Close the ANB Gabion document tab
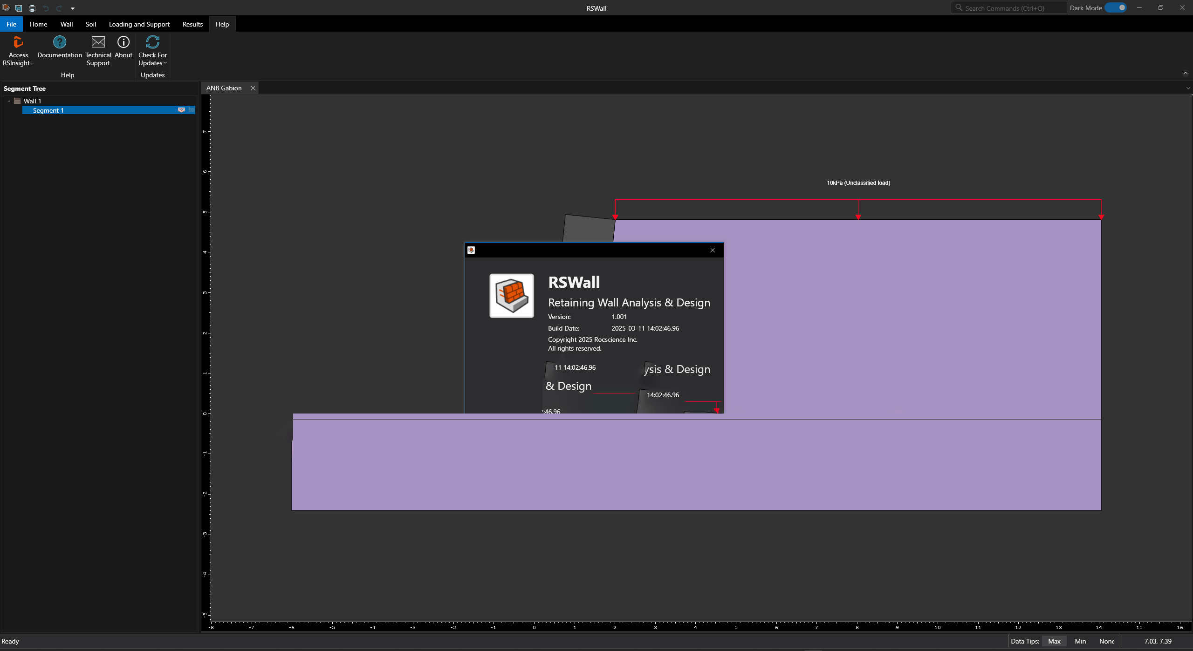This screenshot has height=651, width=1193. [x=253, y=88]
